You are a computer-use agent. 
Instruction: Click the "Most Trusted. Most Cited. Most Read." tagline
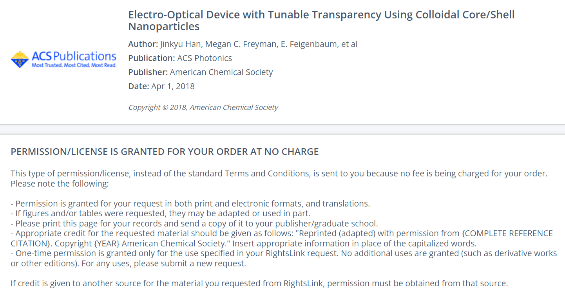point(74,65)
